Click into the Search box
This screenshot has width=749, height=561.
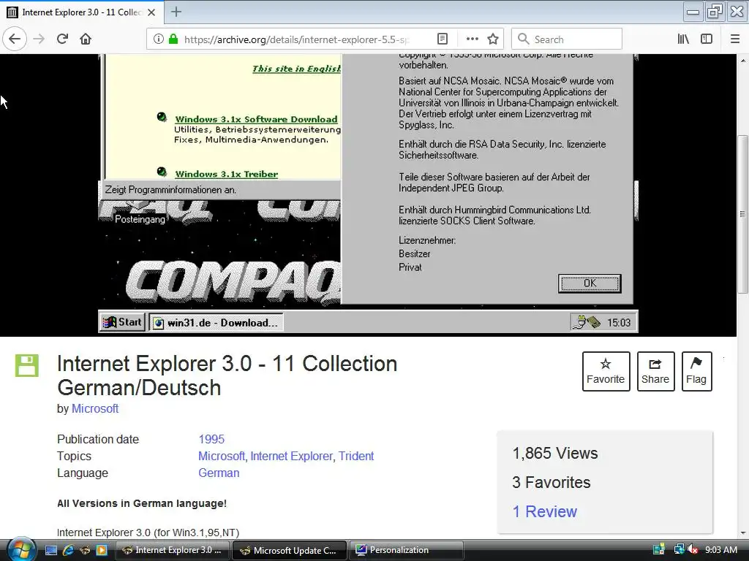coord(567,39)
